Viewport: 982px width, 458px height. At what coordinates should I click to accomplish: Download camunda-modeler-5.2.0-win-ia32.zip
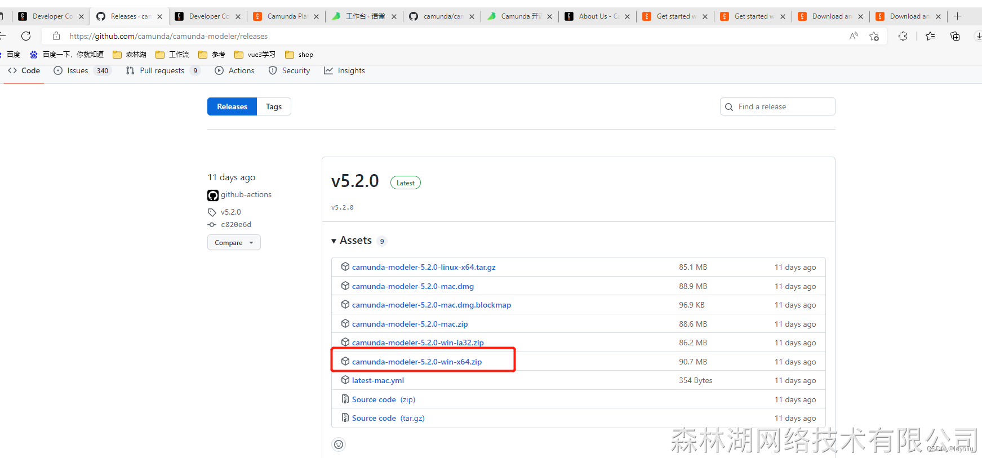point(418,343)
